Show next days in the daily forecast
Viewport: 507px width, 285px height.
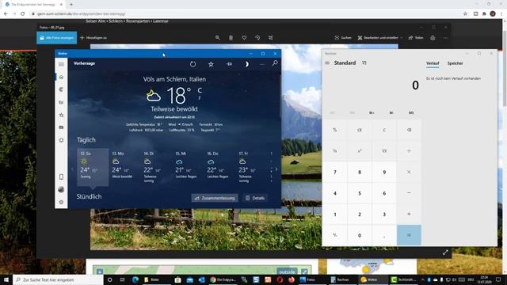point(276,169)
